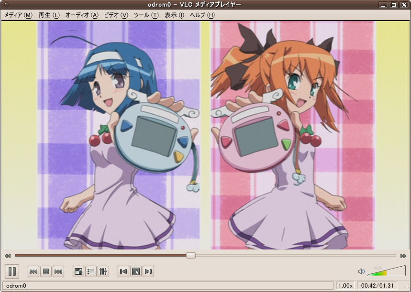This screenshot has height=292, width=411.
Task: Click the faster forward arrows
Action: coord(403,256)
